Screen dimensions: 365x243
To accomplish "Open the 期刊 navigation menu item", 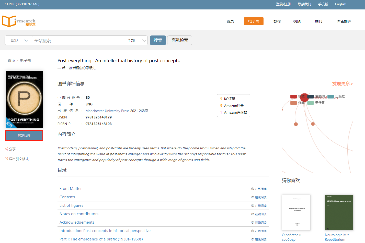I will 318,21.
